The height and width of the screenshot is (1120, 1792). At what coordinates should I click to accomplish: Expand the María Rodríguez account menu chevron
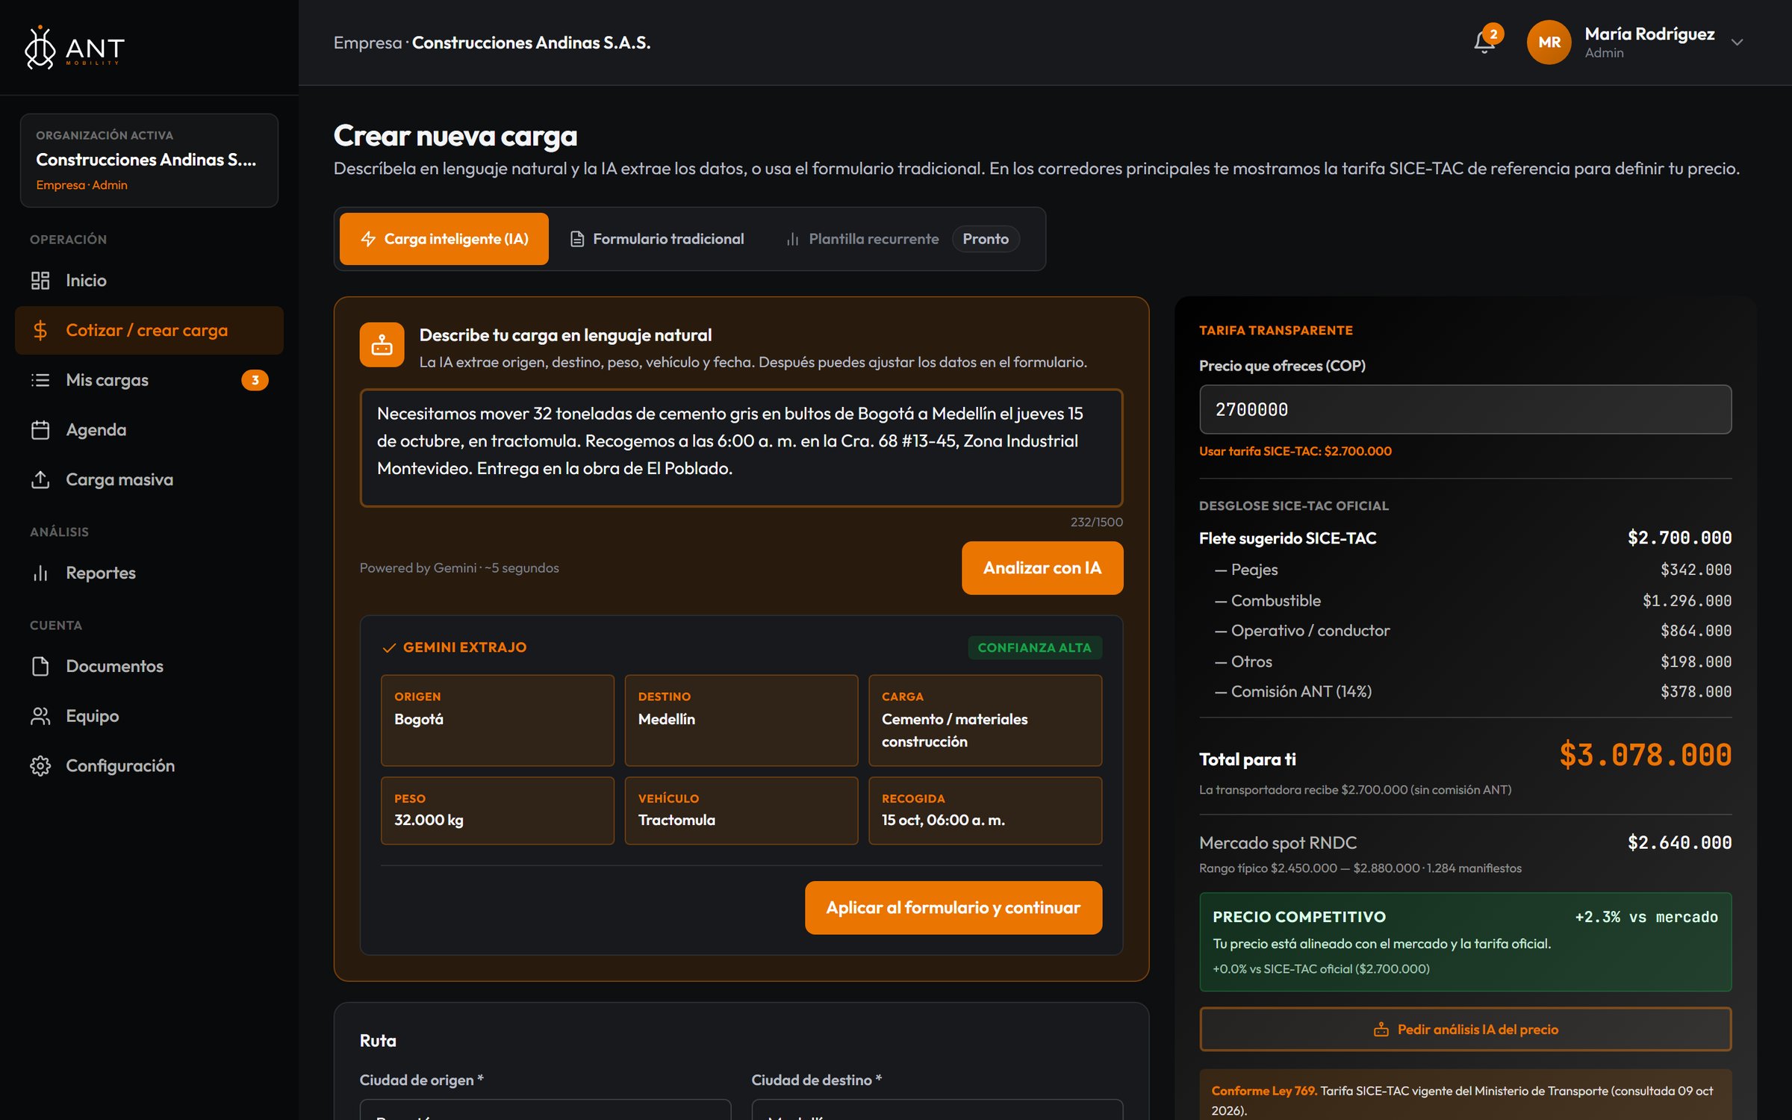(1737, 43)
